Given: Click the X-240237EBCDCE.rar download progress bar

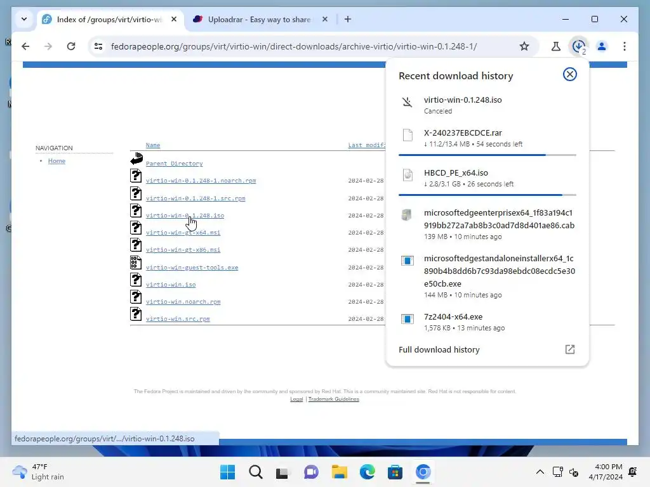Looking at the screenshot, I should pos(487,155).
